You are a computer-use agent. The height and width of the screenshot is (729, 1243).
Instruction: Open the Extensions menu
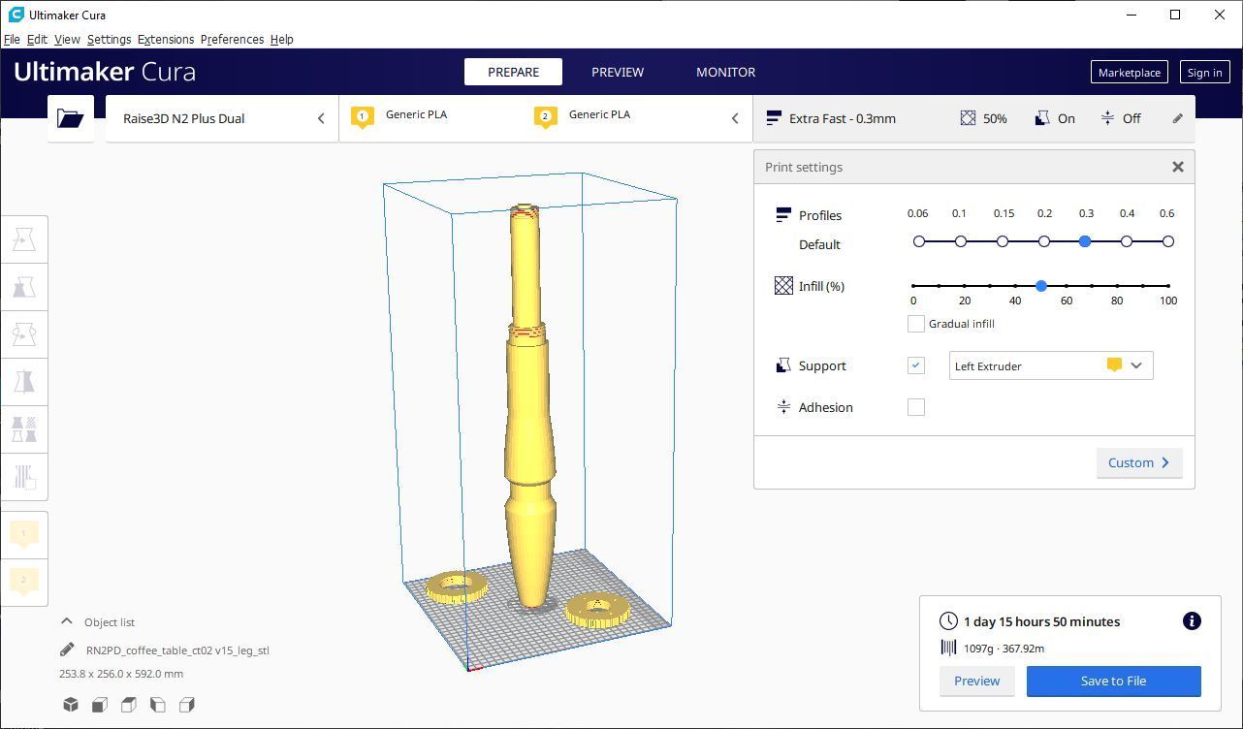pos(166,39)
